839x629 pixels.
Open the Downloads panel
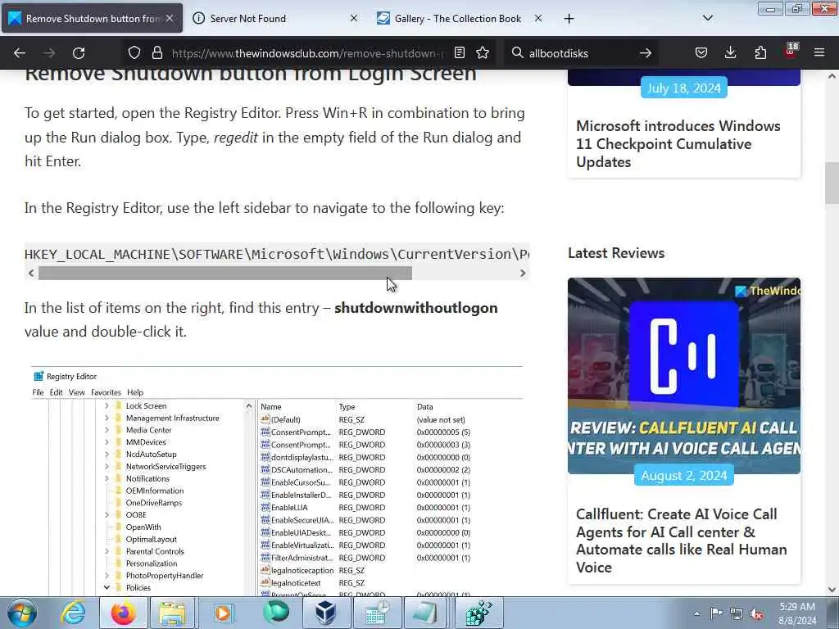pyautogui.click(x=730, y=52)
